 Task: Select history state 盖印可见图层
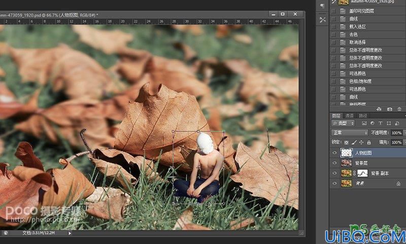tap(361, 11)
